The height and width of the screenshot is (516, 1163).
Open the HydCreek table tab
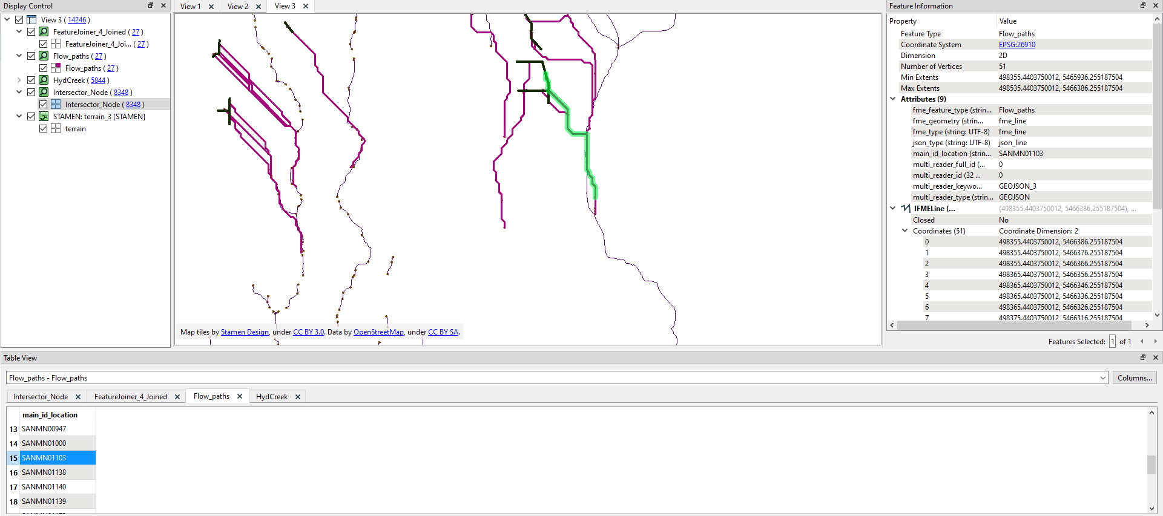(272, 397)
